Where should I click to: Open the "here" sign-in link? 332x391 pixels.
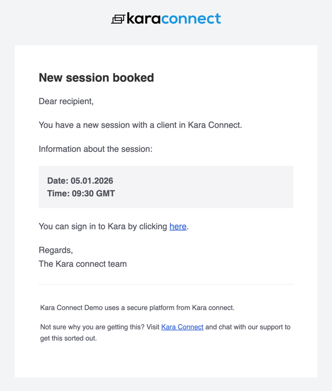(178, 226)
